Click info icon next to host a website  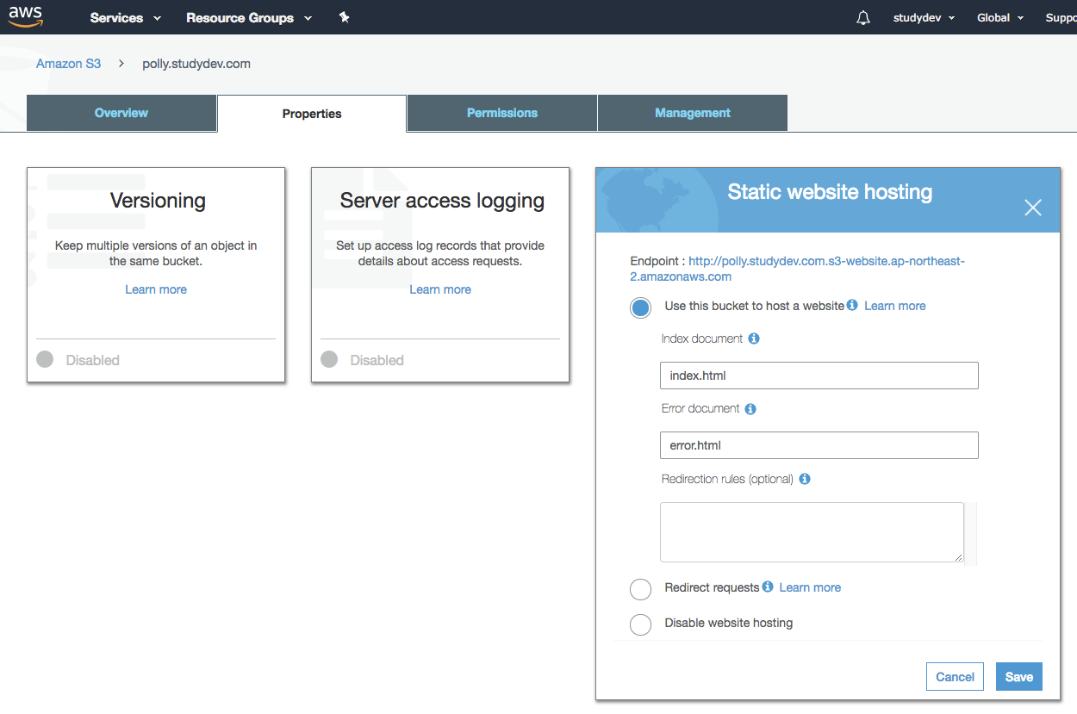coord(852,305)
